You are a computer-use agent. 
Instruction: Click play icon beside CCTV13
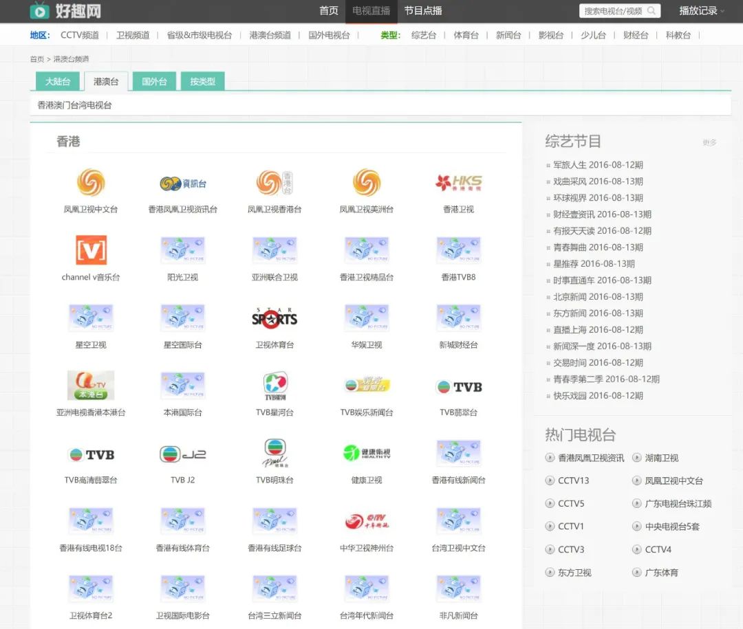tap(550, 481)
